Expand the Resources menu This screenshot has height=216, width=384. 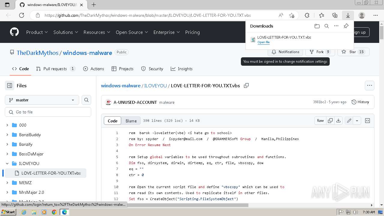97,32
